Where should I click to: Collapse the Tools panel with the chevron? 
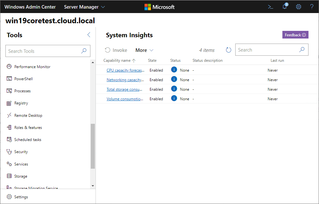coord(89,35)
